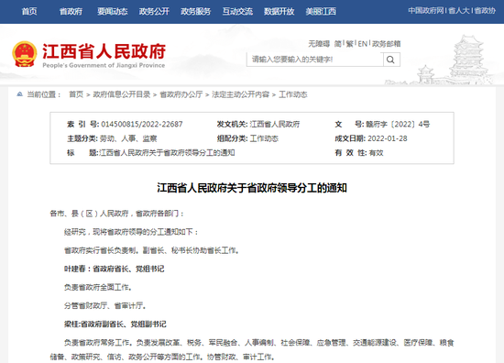Click the article headline 关于省政府领导分工的通知
The height and width of the screenshot is (363, 504).
point(252,188)
